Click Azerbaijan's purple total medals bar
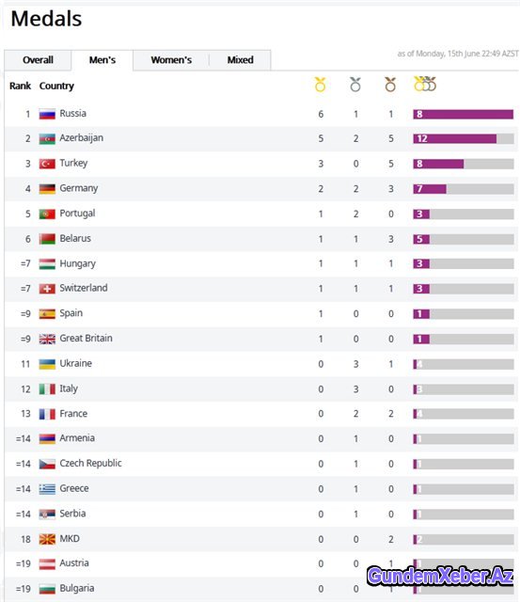This screenshot has width=520, height=602. [455, 138]
